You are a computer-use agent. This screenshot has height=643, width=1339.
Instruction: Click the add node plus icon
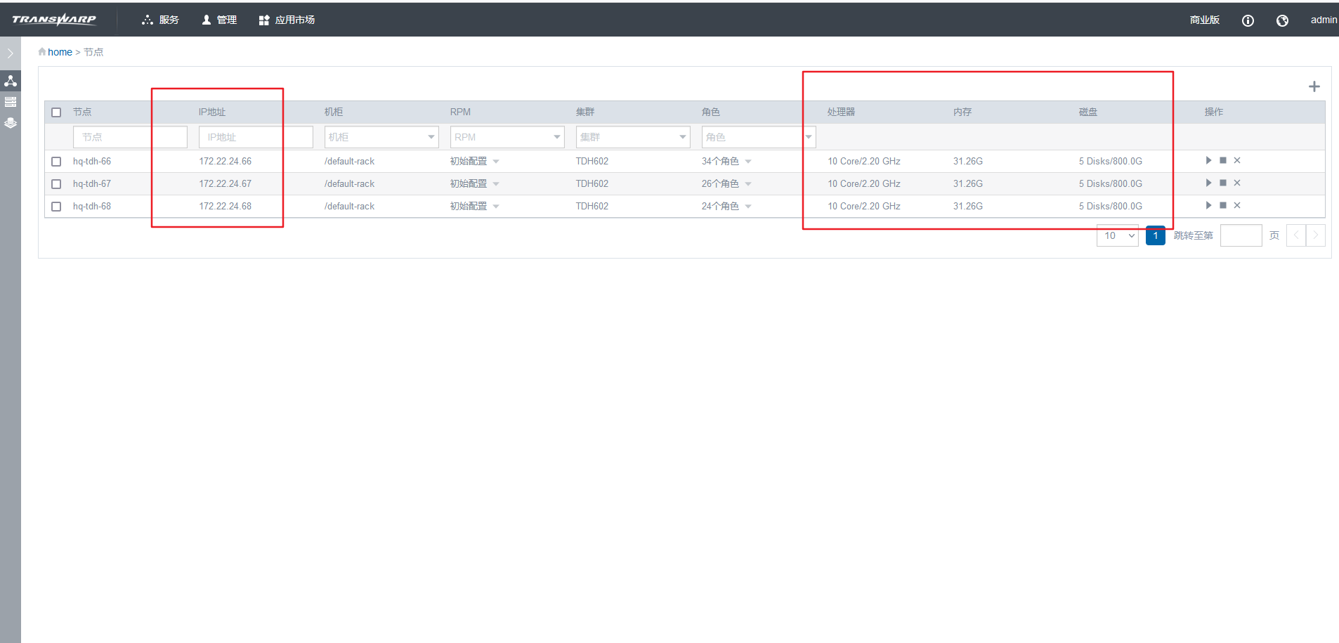pos(1314,86)
